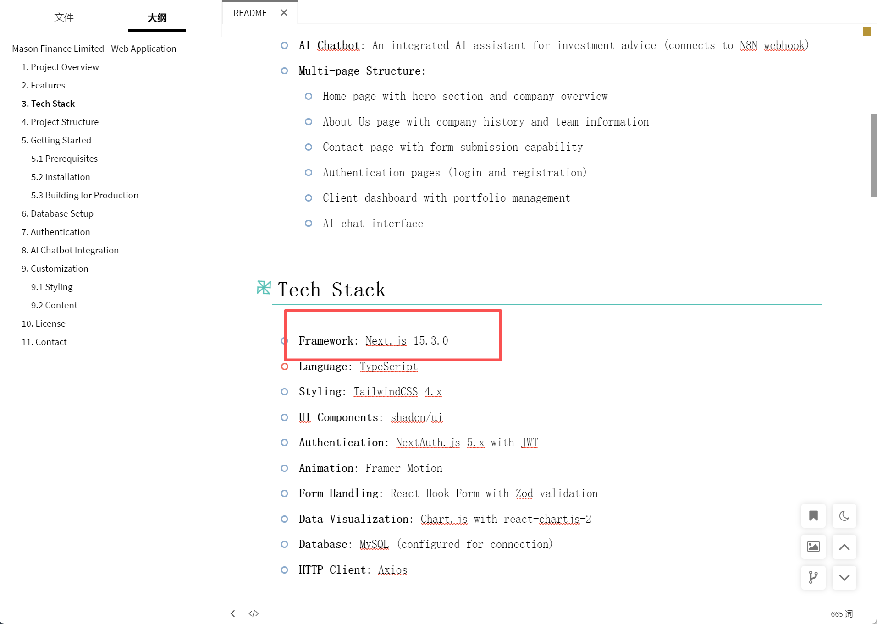Close the README tab
877x624 pixels.
284,13
